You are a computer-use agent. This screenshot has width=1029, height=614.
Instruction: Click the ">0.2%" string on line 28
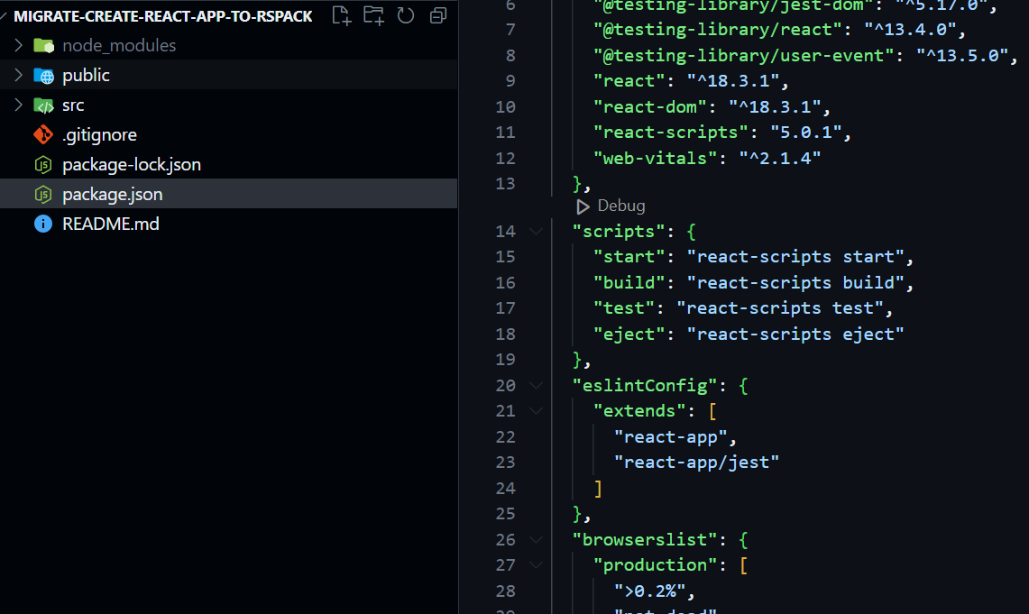point(650,591)
